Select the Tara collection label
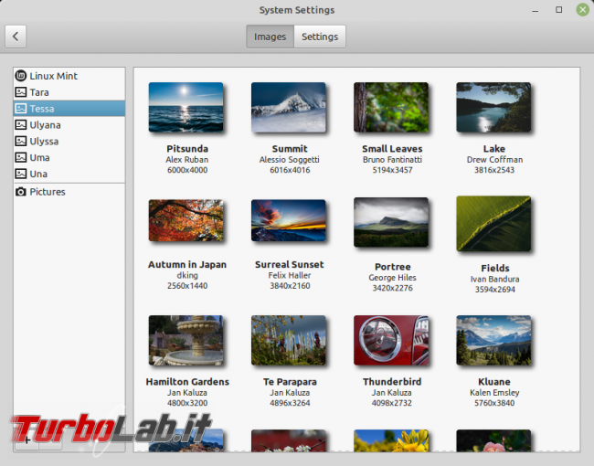 [x=39, y=92]
